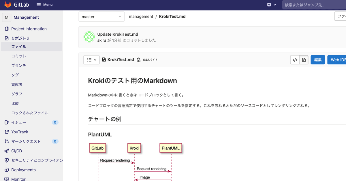This screenshot has width=346, height=181.
Task: Click the CI/CD rocket icon
Action: 7,151
